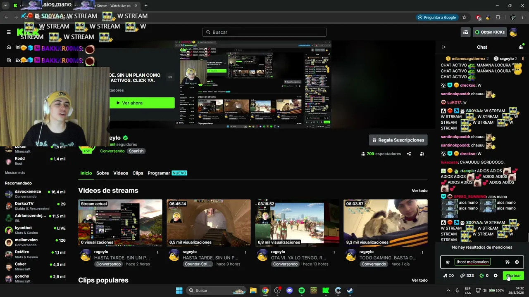
Task: Click Ver todo for Videos de streams
Action: pos(419,191)
